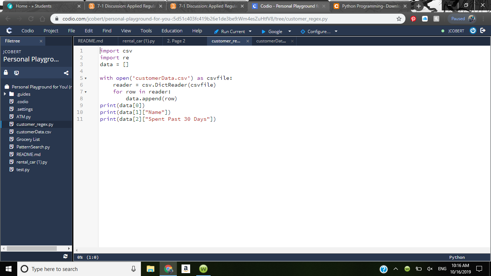Click the blue power icon next to JCOBERT
Image resolution: width=491 pixels, height=276 pixels.
tap(473, 31)
